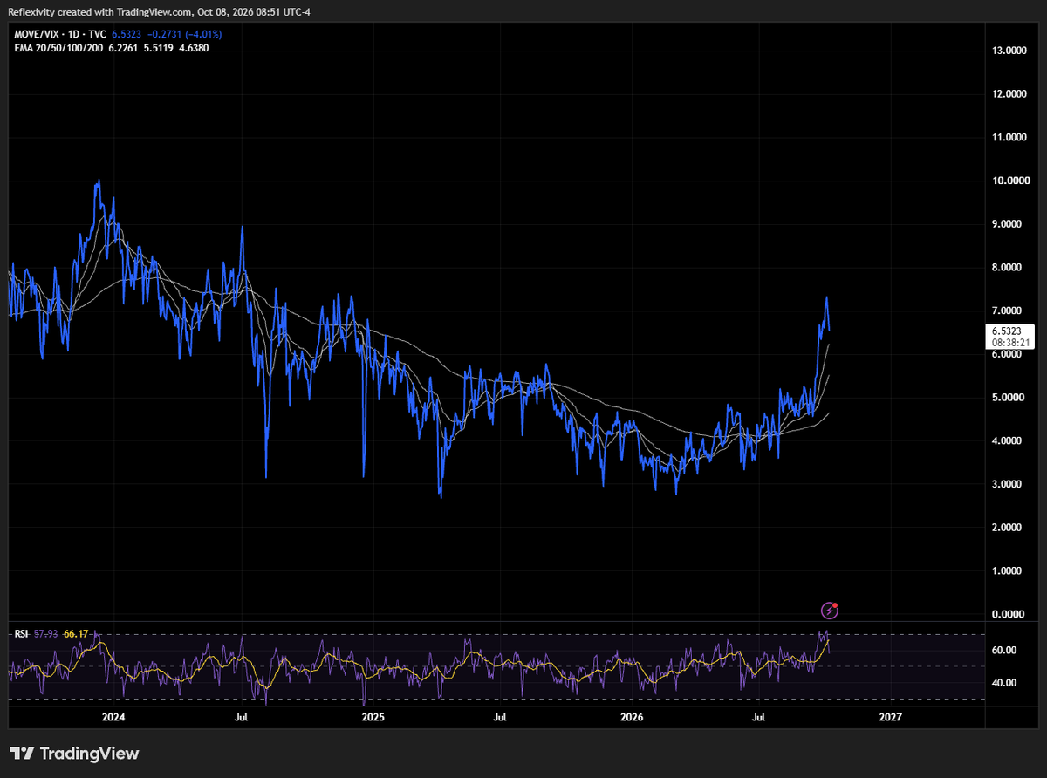Click the 2024 time axis label
1047x778 pixels.
pos(113,718)
